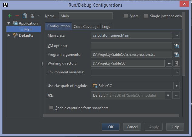
Task: Collapse the Application tree node
Action: click(x=9, y=23)
